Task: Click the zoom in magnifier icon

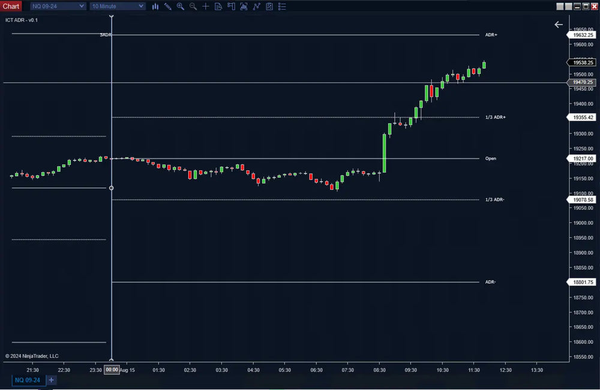Action: click(x=180, y=6)
